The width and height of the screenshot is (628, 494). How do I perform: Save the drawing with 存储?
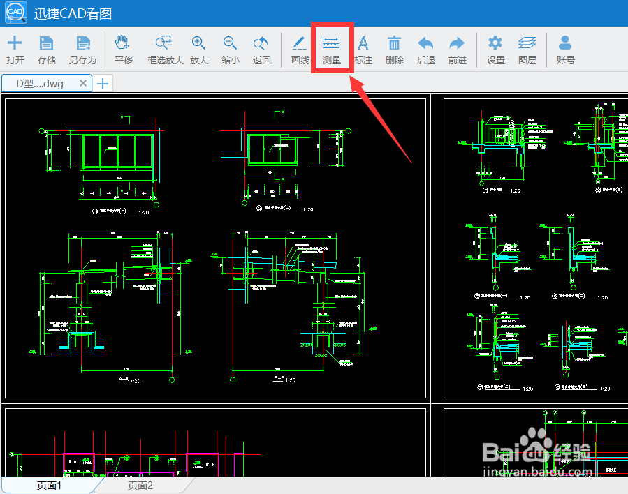(47, 50)
